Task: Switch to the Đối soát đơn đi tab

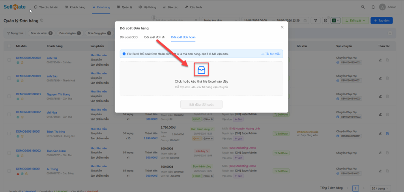Action: (x=154, y=37)
